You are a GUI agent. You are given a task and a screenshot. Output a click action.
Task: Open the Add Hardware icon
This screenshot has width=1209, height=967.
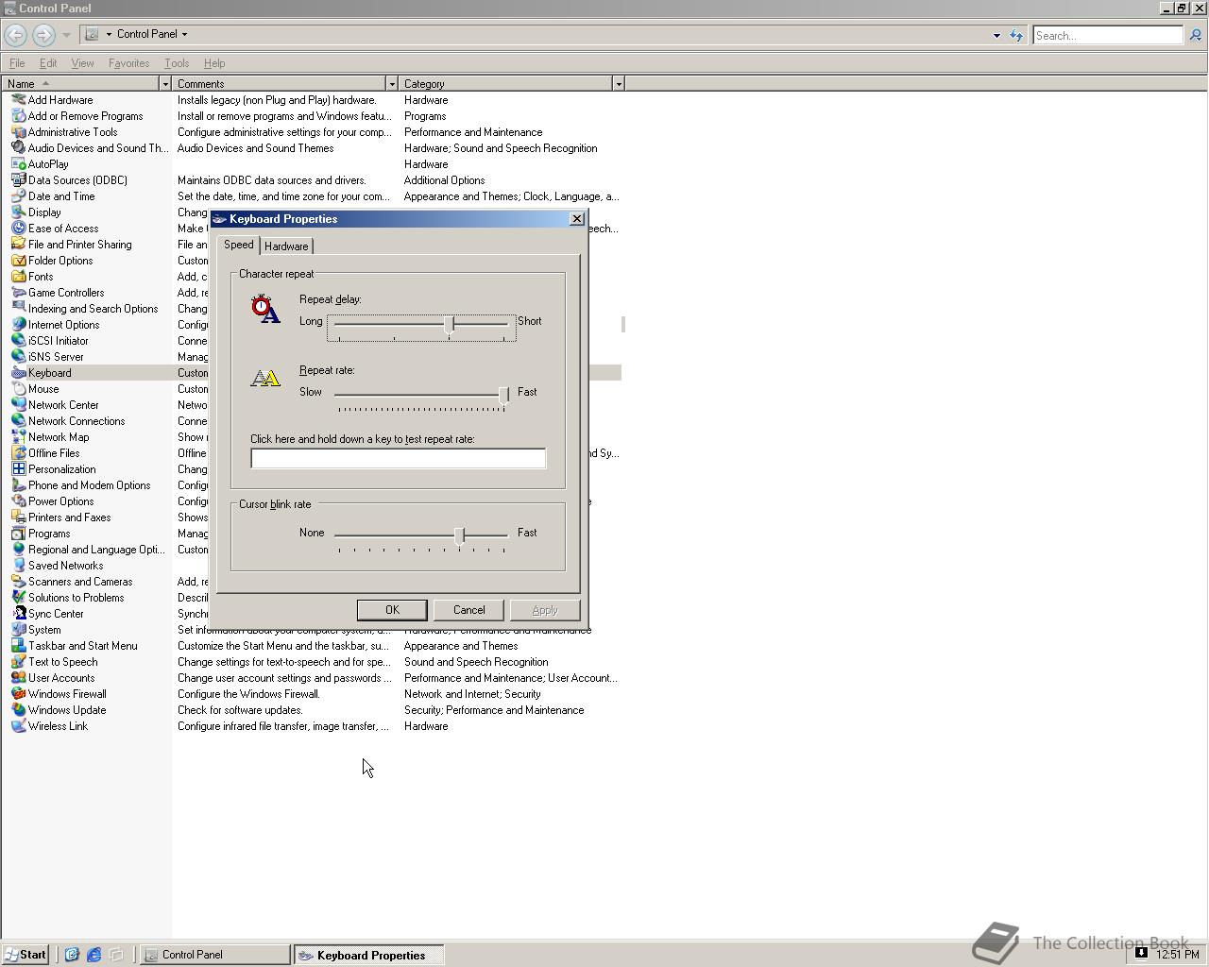point(18,100)
